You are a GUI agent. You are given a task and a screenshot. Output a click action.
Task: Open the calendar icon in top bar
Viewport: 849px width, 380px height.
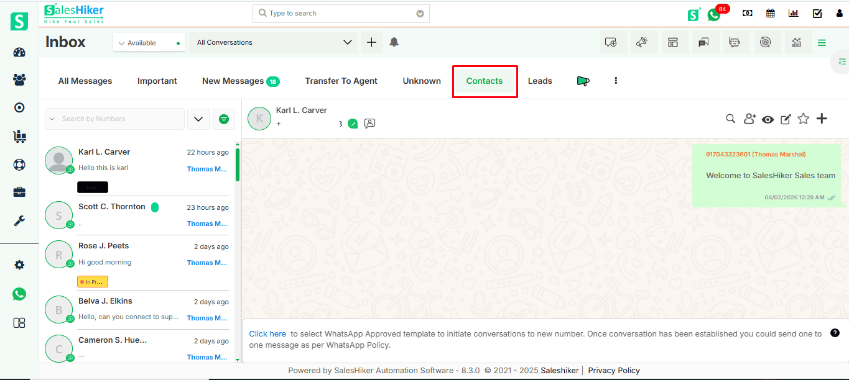[771, 13]
